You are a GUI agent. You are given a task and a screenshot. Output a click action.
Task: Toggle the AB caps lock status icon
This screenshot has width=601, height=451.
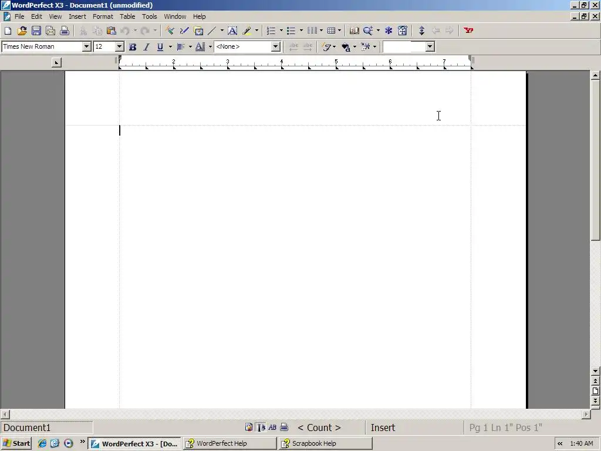coord(272,428)
